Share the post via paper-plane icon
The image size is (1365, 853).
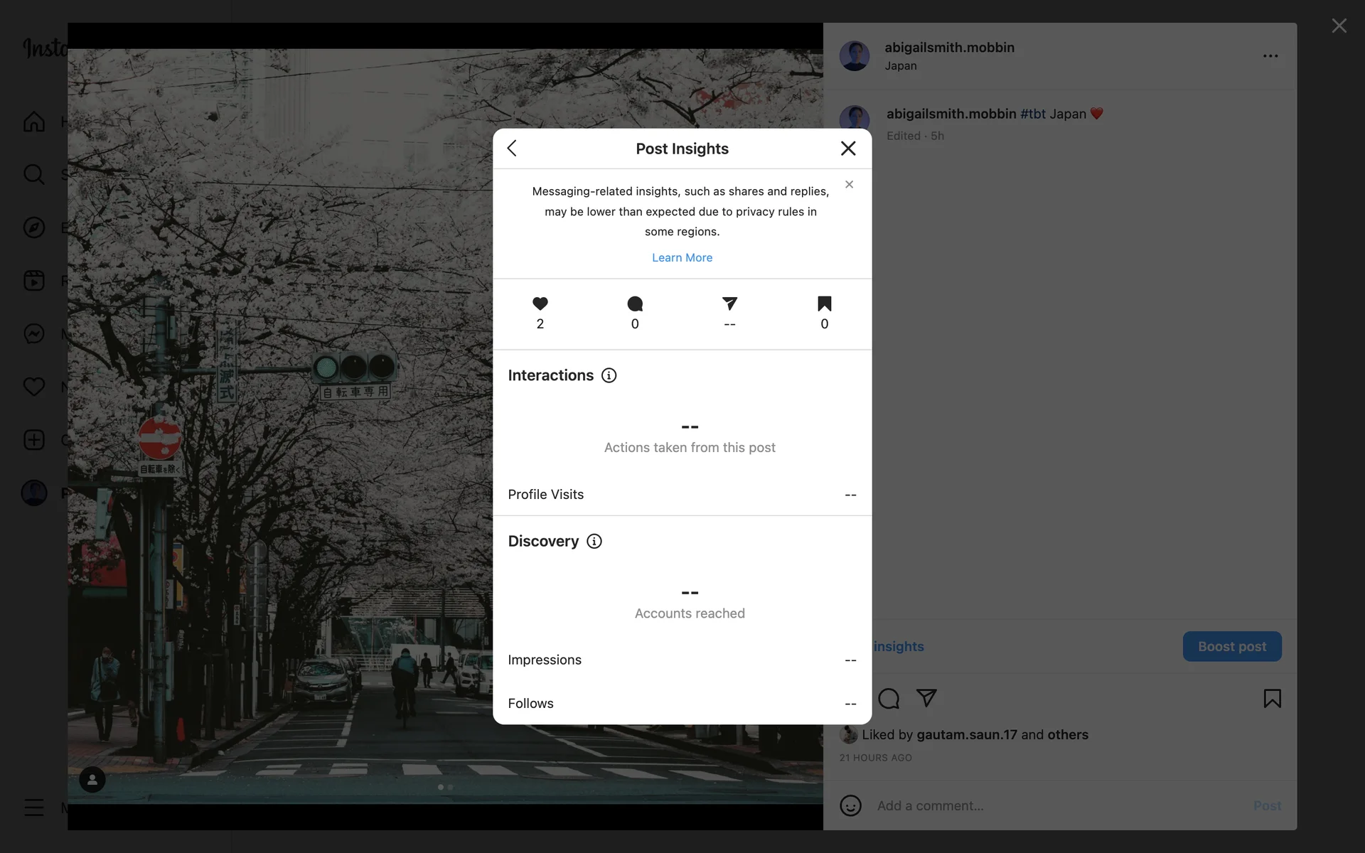(x=926, y=698)
